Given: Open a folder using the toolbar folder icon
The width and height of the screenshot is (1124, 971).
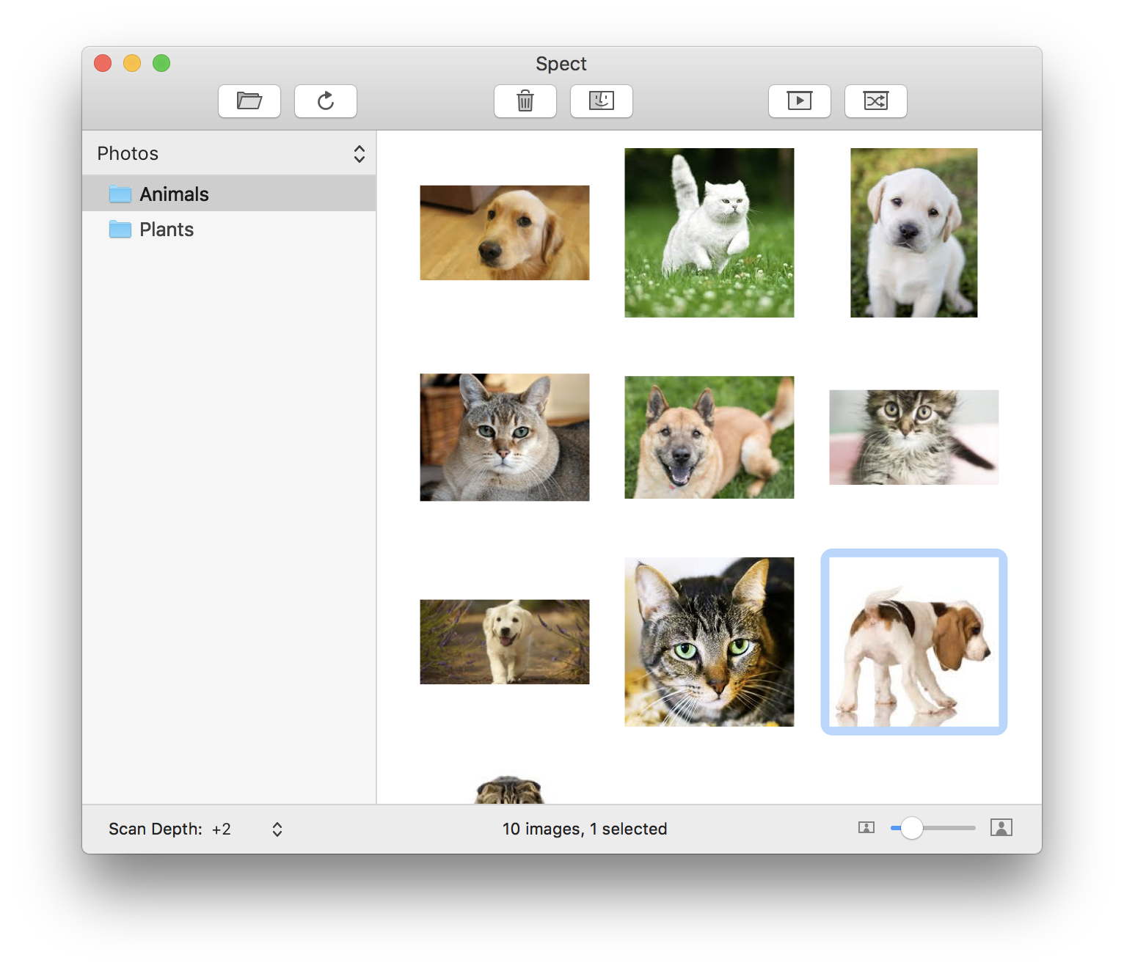Looking at the screenshot, I should point(249,101).
